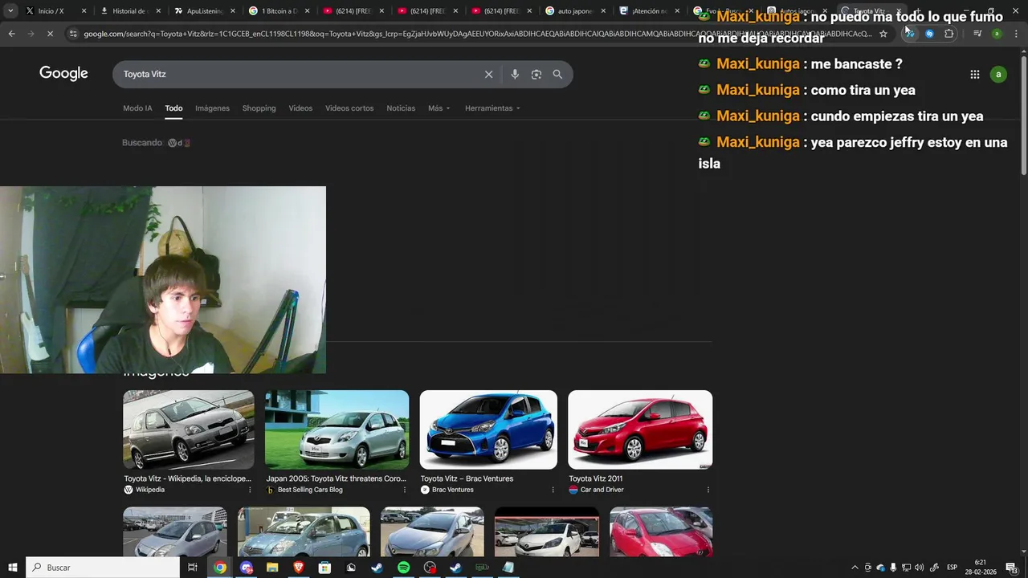Open Toyota Vitz – Brac Ventures link
This screenshot has height=578, width=1028.
[467, 478]
